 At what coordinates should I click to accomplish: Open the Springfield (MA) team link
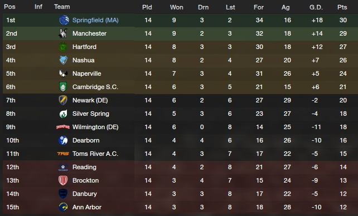click(x=95, y=20)
